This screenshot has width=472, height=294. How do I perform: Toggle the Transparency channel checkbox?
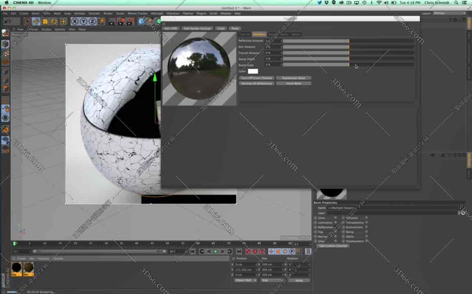click(x=366, y=222)
